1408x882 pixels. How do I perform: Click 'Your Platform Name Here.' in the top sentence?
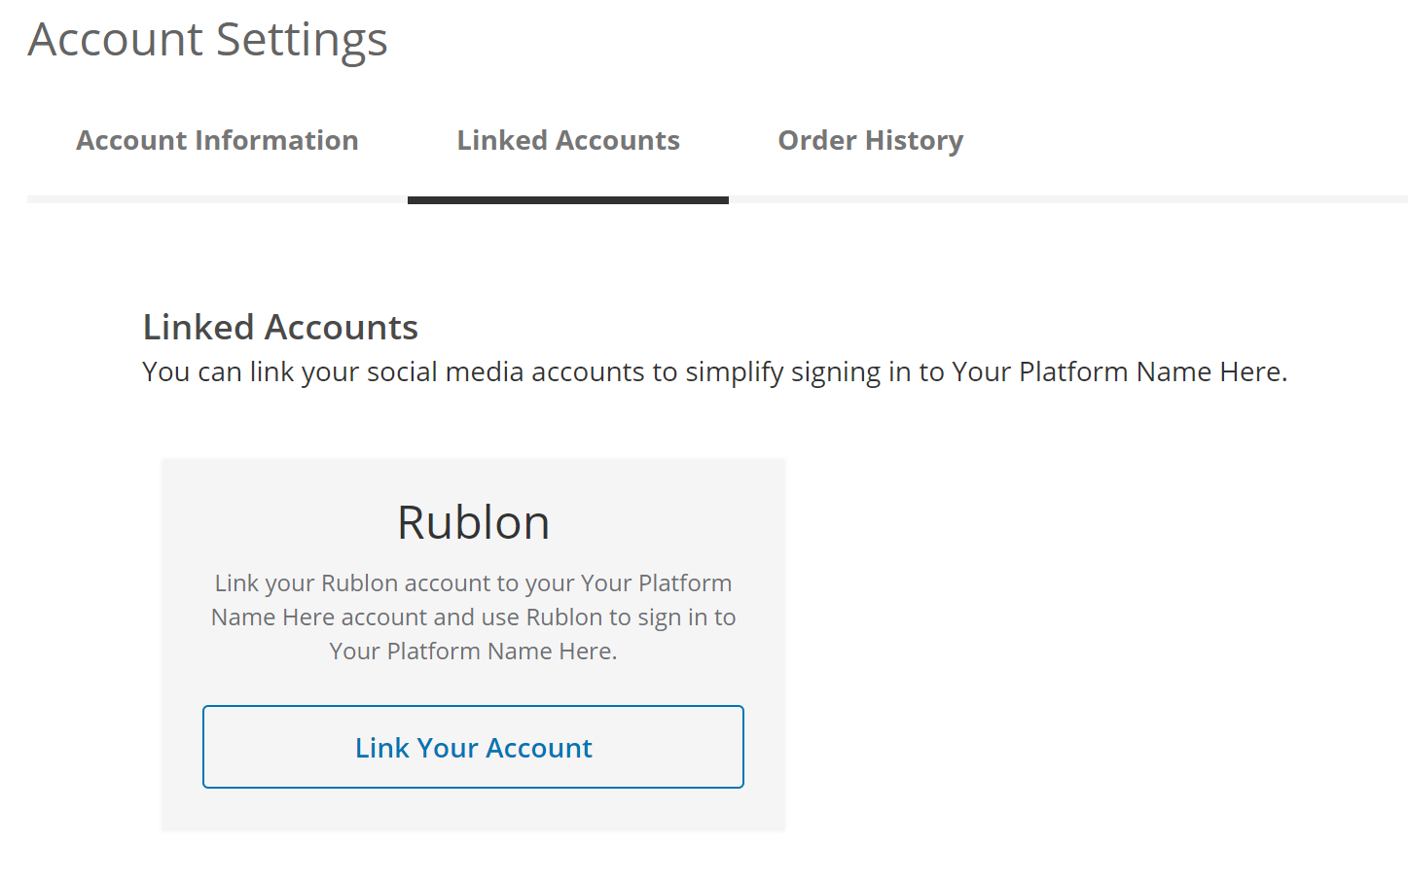click(1119, 372)
